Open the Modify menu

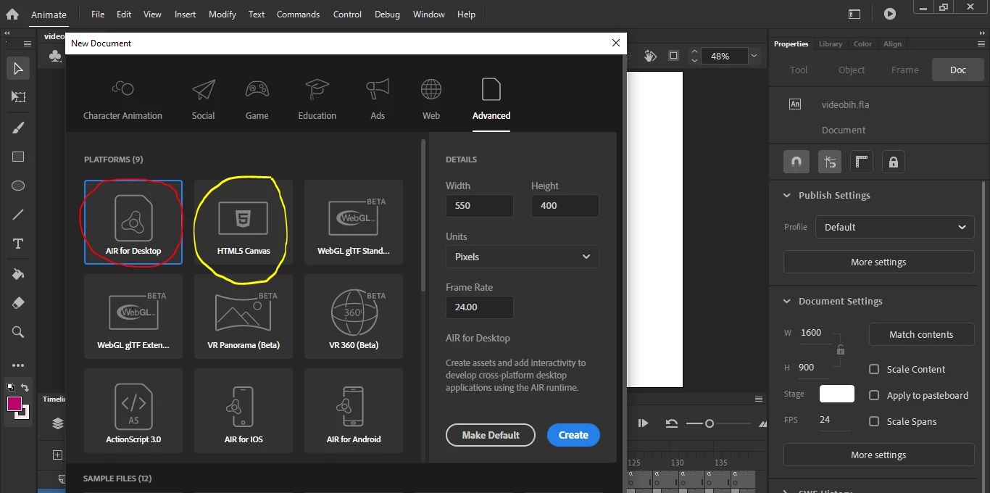pyautogui.click(x=222, y=14)
